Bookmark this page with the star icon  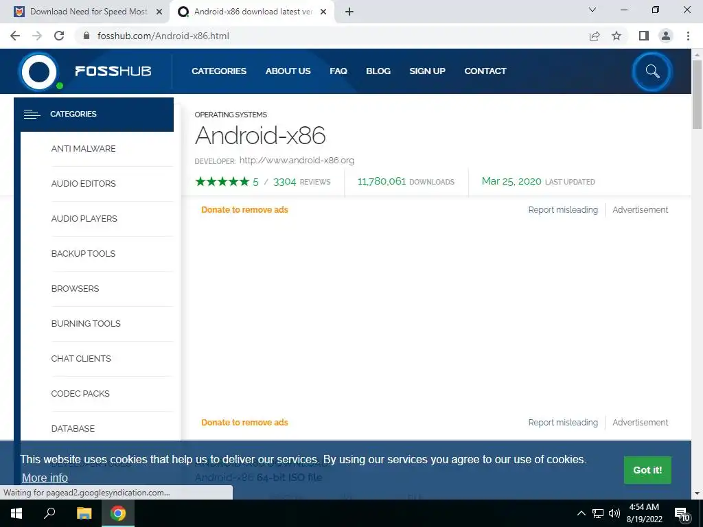(616, 36)
